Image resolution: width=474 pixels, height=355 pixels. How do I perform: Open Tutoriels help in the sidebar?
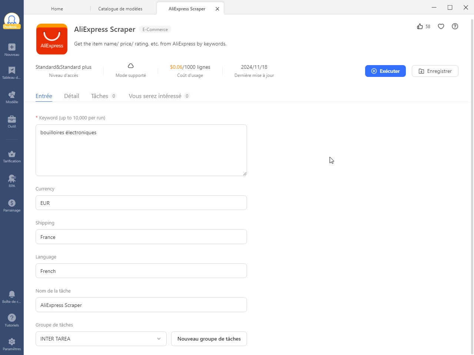pyautogui.click(x=12, y=320)
